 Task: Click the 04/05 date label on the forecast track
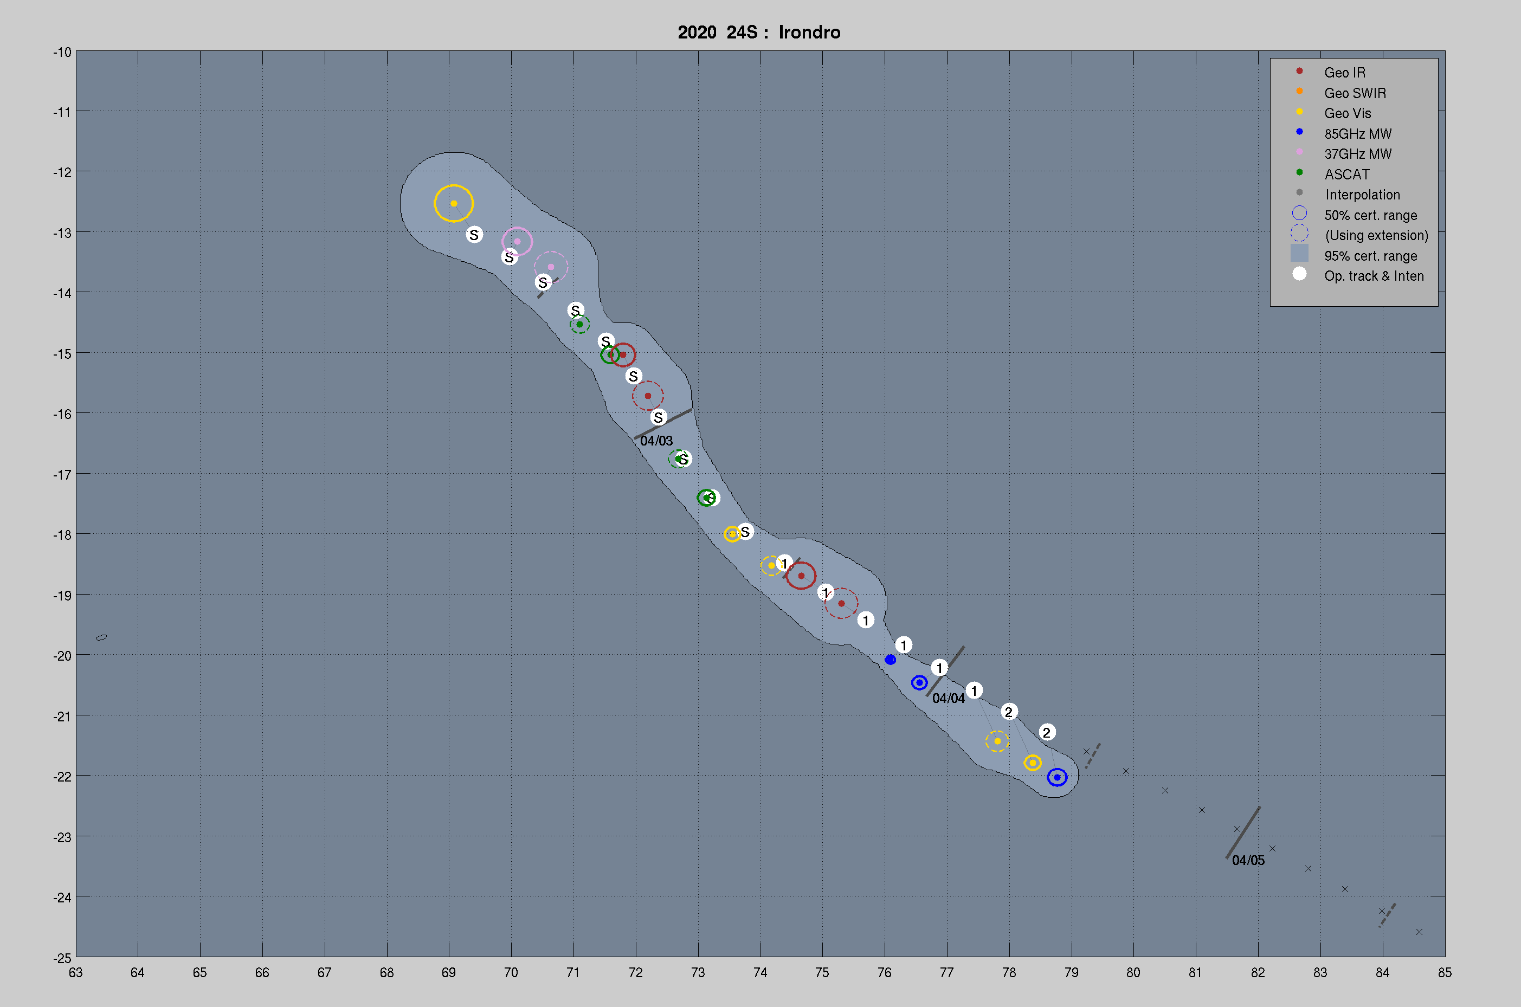1248,860
